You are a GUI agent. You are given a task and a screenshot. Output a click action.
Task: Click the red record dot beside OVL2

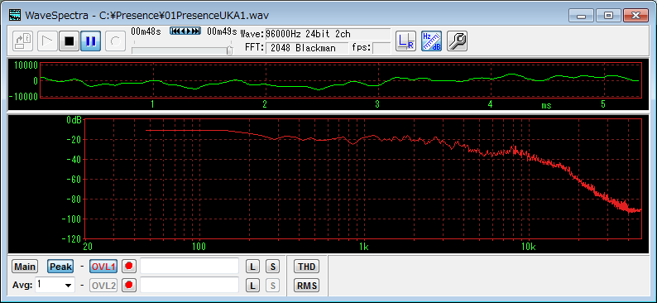(x=128, y=286)
